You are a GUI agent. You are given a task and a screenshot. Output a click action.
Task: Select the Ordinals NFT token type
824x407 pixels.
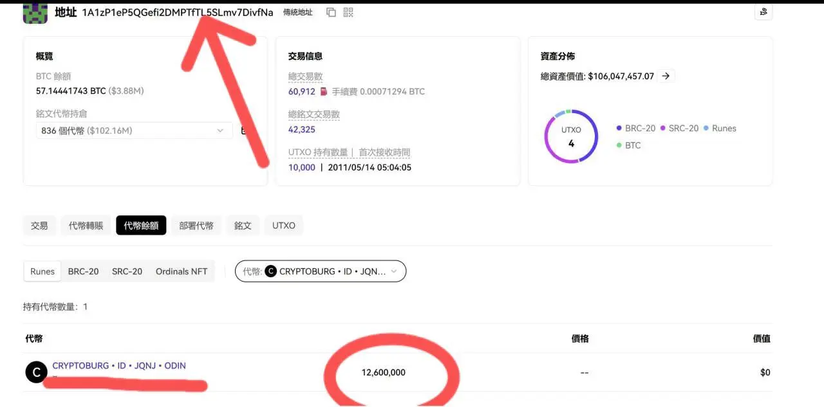[x=182, y=271]
